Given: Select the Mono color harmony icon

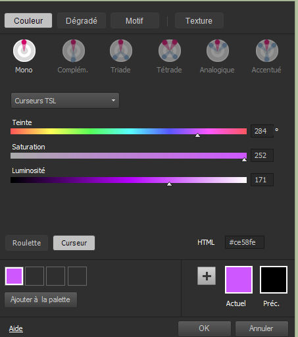Looking at the screenshot, I should tap(24, 51).
